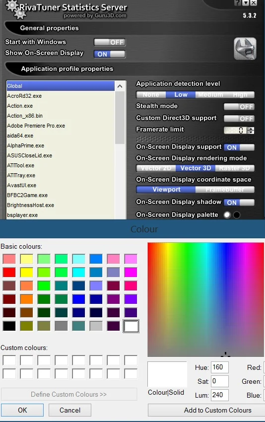Choose Vector 2D rendering mode

coord(156,168)
